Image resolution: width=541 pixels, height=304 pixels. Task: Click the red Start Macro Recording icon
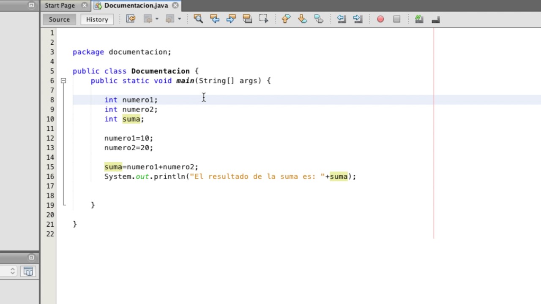[380, 19]
